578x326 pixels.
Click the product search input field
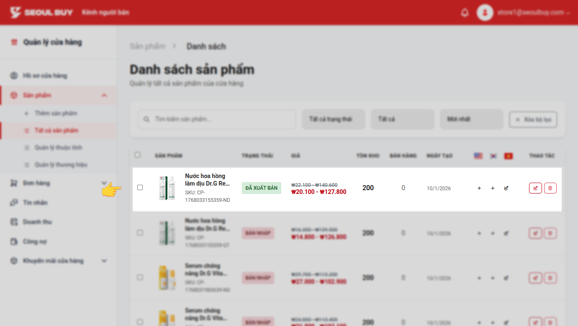pyautogui.click(x=217, y=119)
